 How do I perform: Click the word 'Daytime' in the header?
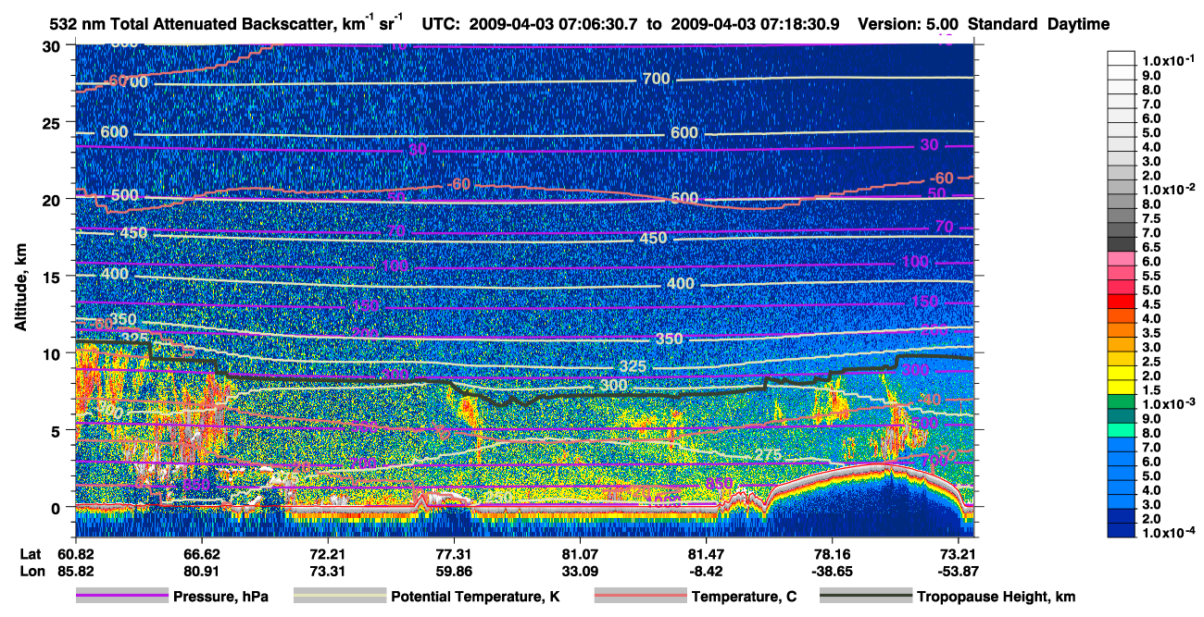[1078, 25]
